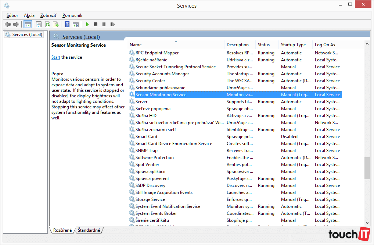Click the Forward arrow toolbar icon
The image size is (374, 245).
tap(16, 24)
